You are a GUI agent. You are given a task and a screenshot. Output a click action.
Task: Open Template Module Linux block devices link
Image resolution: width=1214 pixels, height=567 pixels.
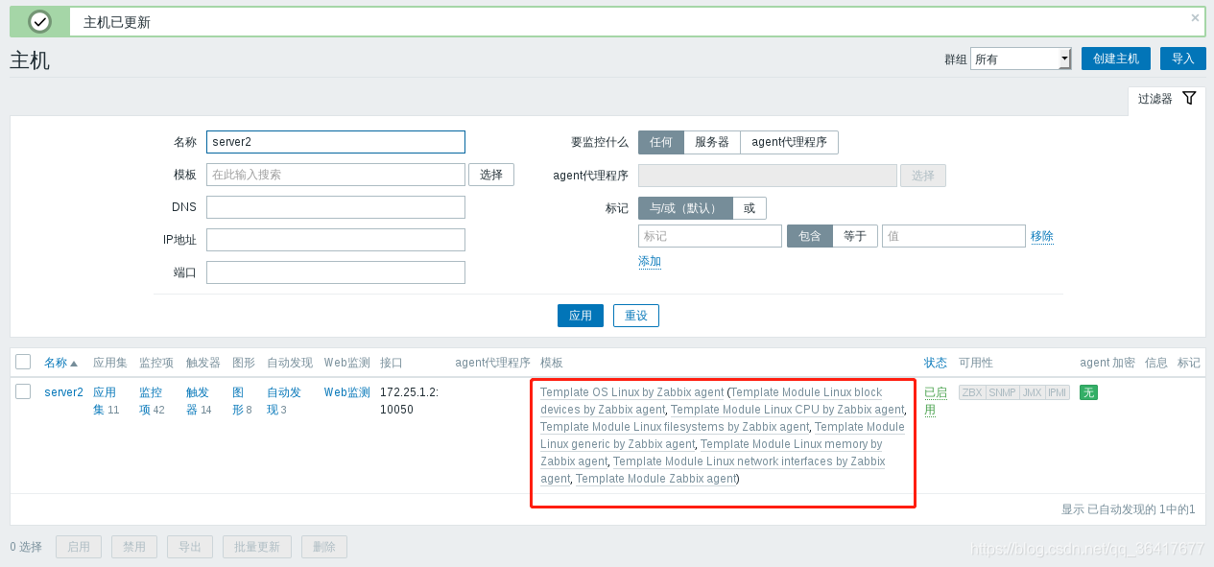[x=710, y=401]
